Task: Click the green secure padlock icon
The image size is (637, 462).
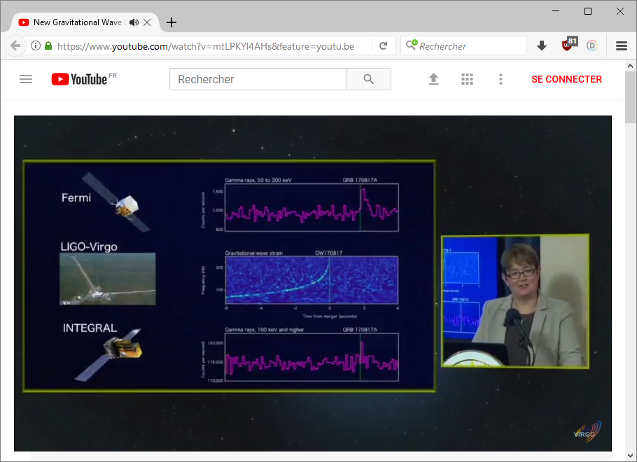Action: pos(48,46)
